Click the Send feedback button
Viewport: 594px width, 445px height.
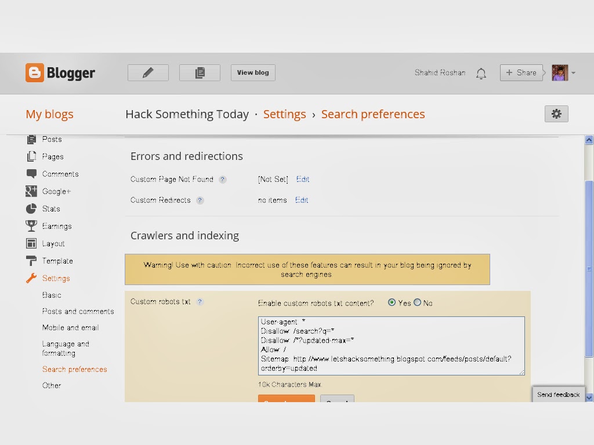(559, 394)
